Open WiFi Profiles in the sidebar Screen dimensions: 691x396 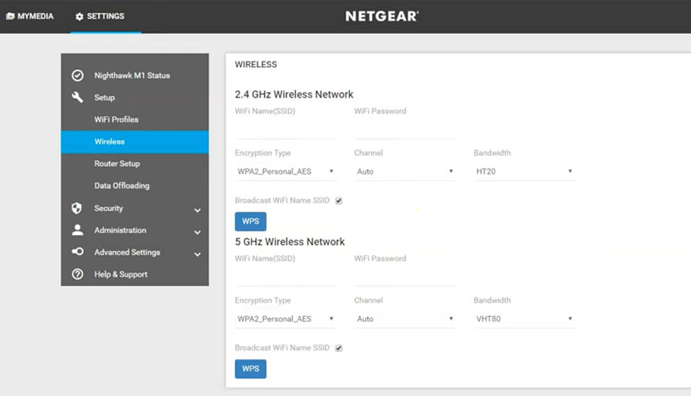coord(116,120)
